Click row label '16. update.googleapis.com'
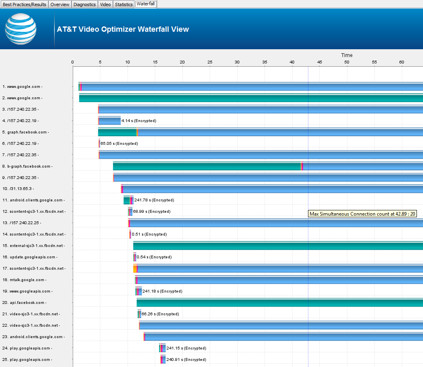The width and height of the screenshot is (423, 367). point(30,257)
